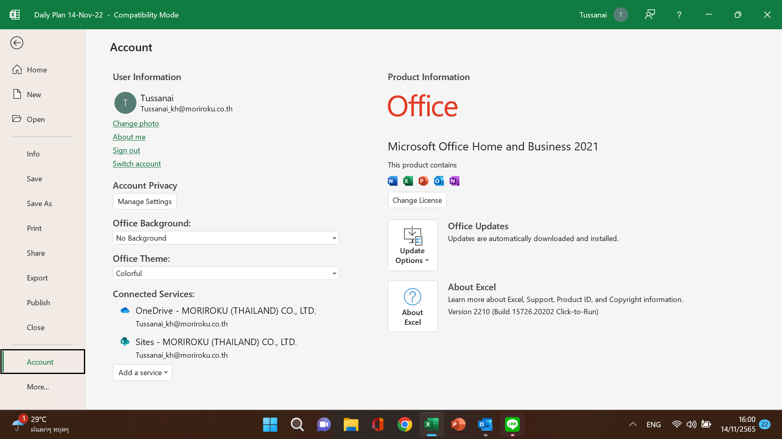
Task: Open the Add a service dropdown
Action: point(143,372)
